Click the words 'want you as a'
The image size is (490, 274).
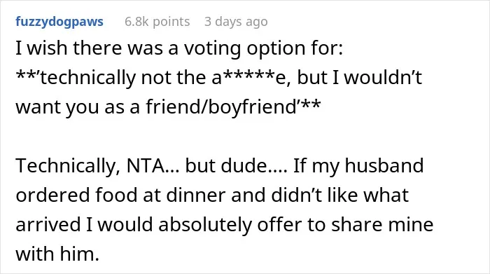(x=78, y=108)
